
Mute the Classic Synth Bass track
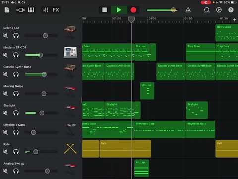[5, 75]
